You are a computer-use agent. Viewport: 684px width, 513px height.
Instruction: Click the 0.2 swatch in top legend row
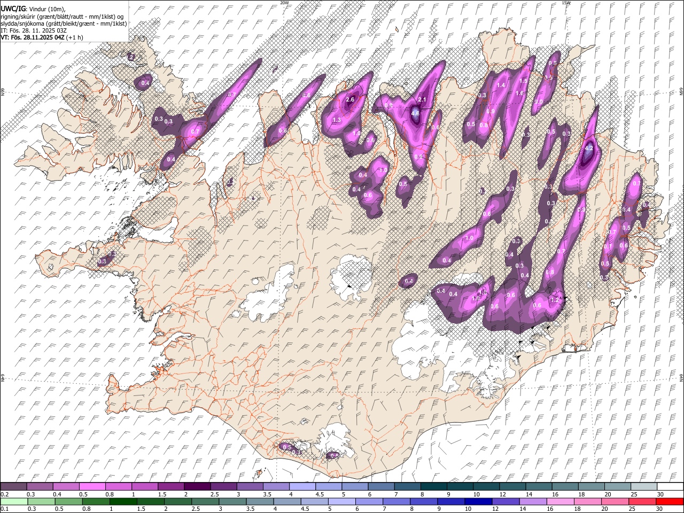point(13,487)
